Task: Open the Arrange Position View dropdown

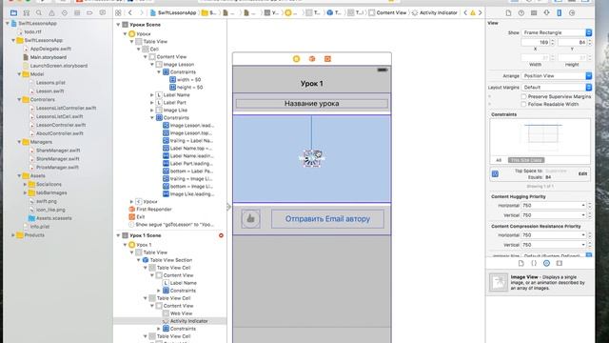Action: point(557,76)
